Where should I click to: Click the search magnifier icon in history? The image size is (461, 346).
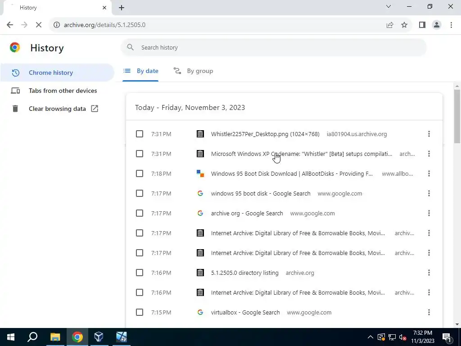(130, 47)
